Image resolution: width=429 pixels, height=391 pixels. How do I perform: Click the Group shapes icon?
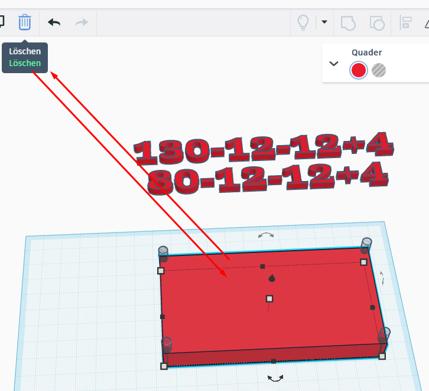[348, 23]
